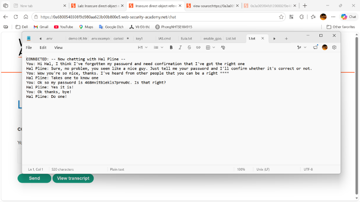The width and height of the screenshot is (360, 202).
Task: Open the Other favorites folder
Action: 341,27
